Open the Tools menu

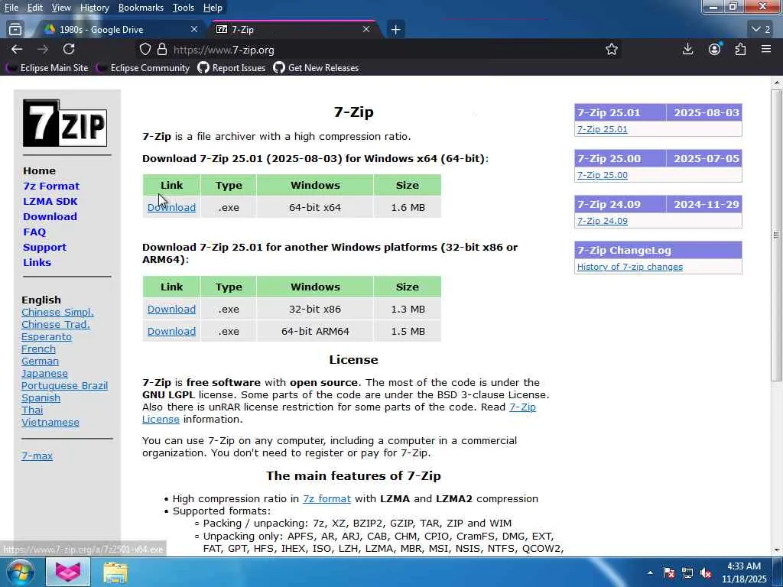click(x=184, y=8)
